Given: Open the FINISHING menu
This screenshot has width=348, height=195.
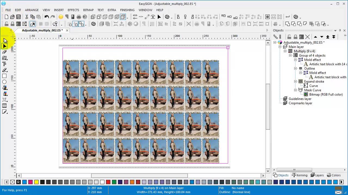Looking at the screenshot, I should pos(127,10).
